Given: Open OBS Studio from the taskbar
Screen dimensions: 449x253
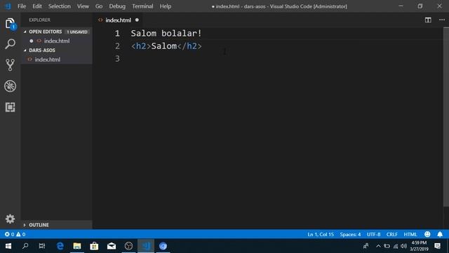Looking at the screenshot, I should click(x=128, y=246).
